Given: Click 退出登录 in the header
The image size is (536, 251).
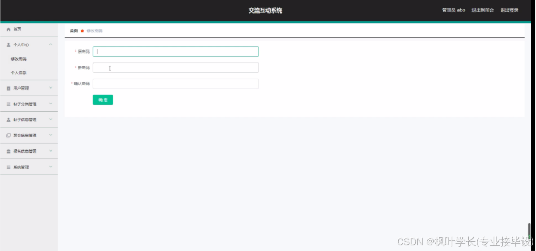Looking at the screenshot, I should pos(509,10).
